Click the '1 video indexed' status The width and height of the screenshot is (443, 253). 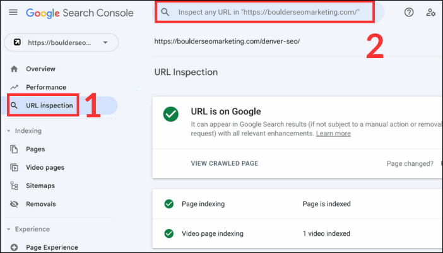(x=326, y=233)
